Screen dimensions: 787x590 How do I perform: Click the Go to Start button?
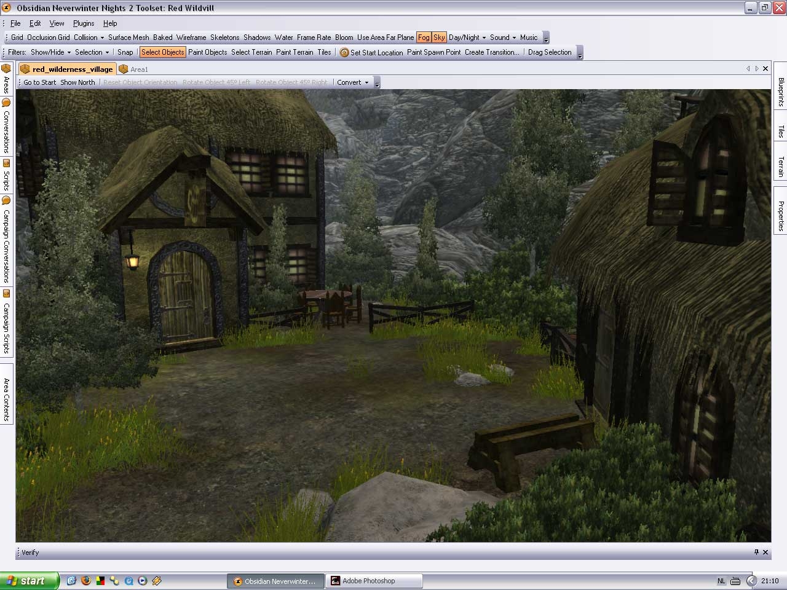(x=39, y=82)
